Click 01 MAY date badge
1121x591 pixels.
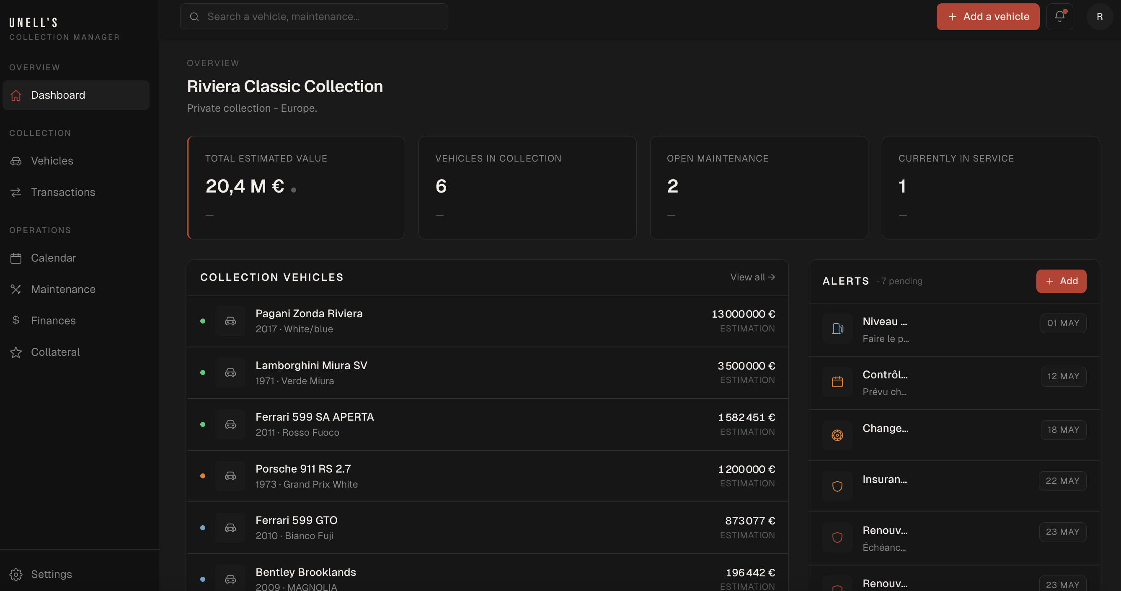[x=1063, y=323]
